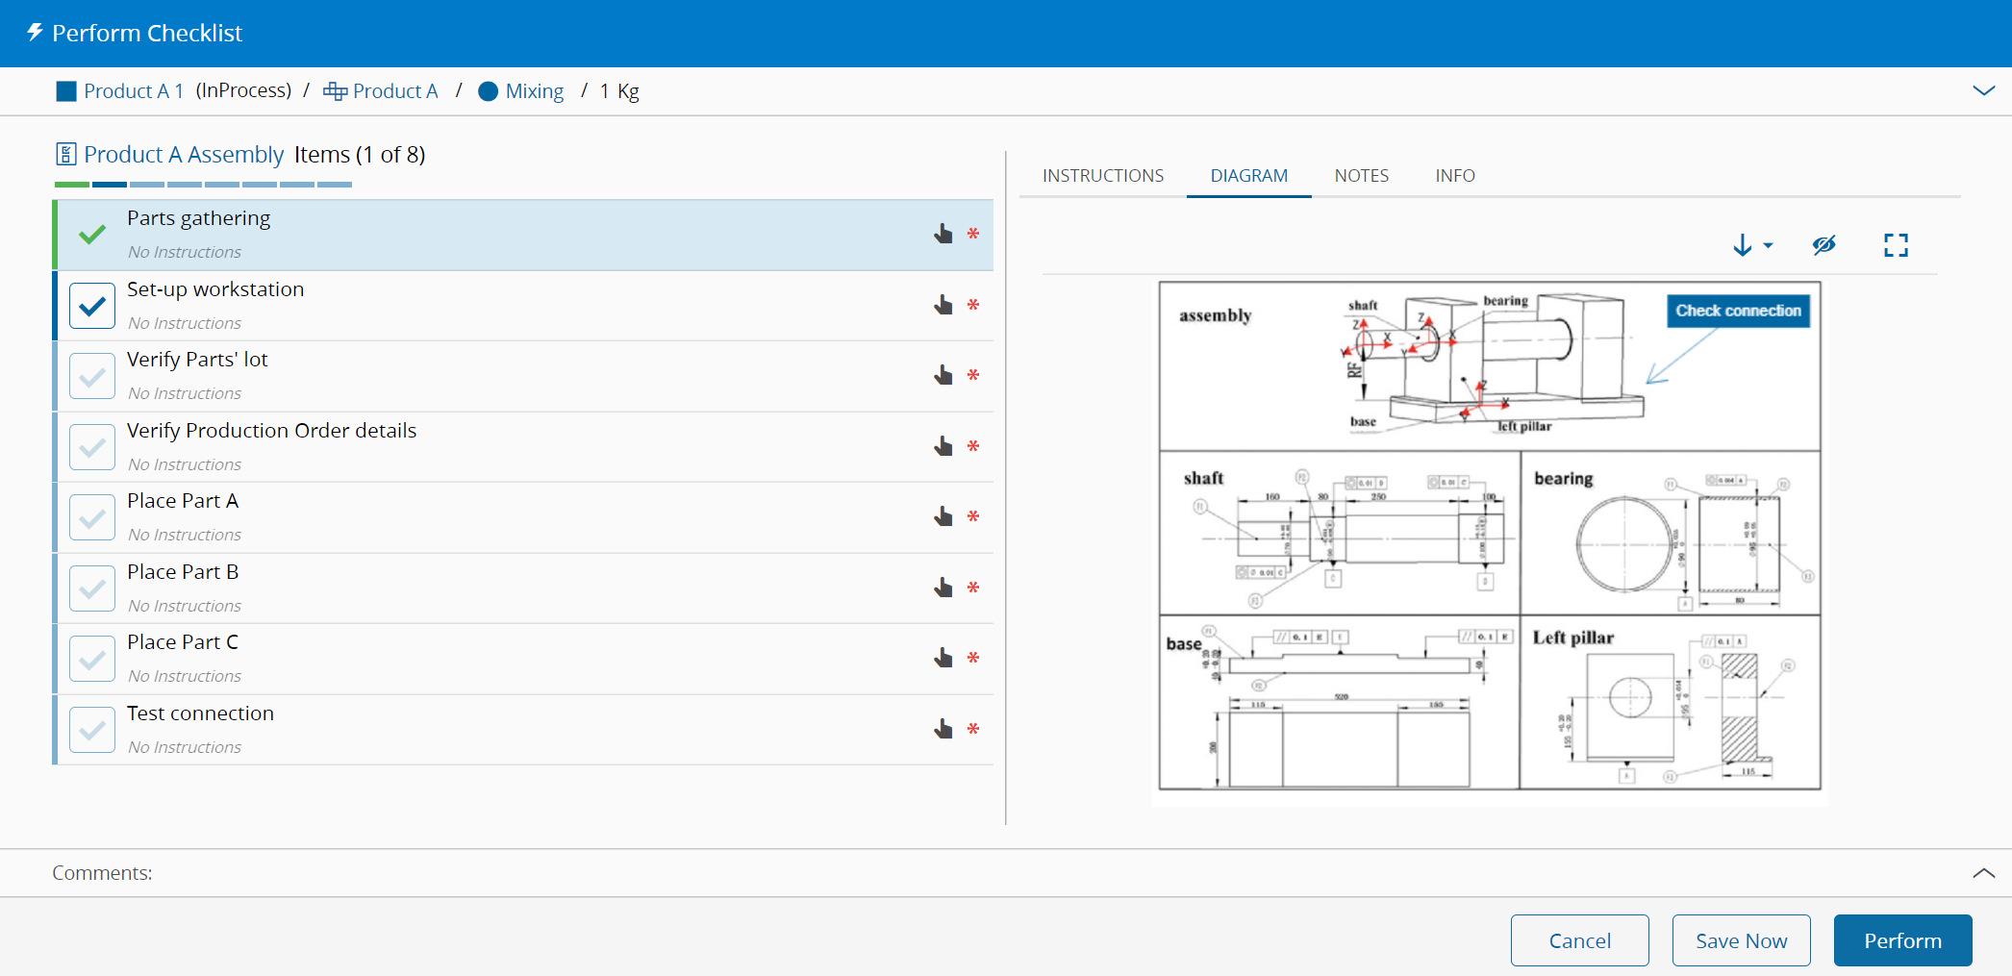Click the Product A Assembly checklist icon
2012x976 pixels.
click(65, 155)
